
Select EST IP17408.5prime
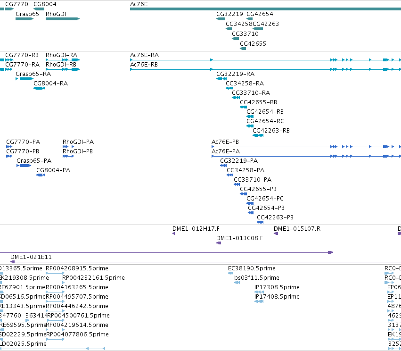(277, 297)
